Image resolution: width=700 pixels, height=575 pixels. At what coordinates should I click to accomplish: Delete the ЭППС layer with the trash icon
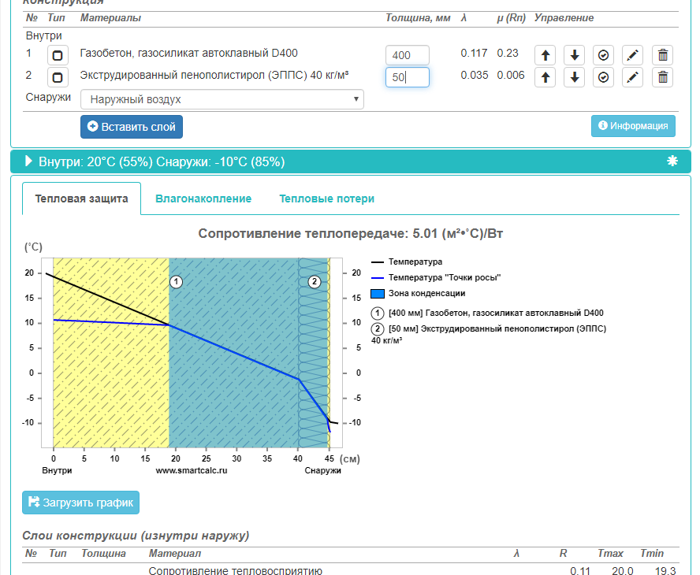tap(662, 77)
